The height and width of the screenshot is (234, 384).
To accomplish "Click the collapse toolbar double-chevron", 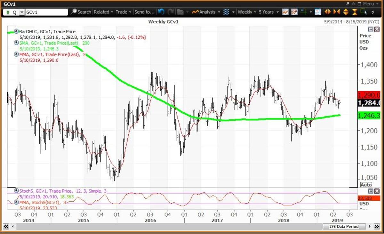I will pos(354,4).
